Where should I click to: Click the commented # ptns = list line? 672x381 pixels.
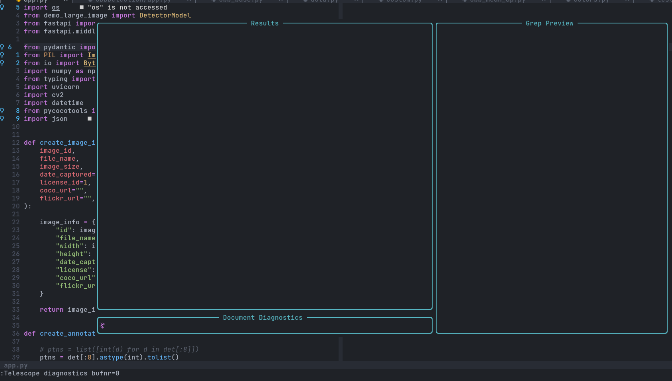[x=120, y=349]
